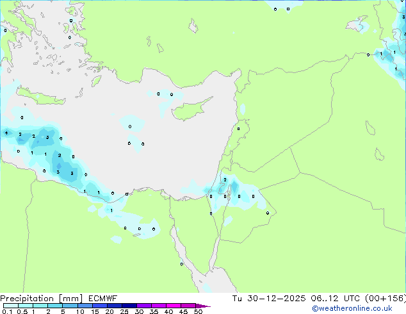Click the '0.5' legend label
This screenshot has height=314, width=406.
(22, 311)
